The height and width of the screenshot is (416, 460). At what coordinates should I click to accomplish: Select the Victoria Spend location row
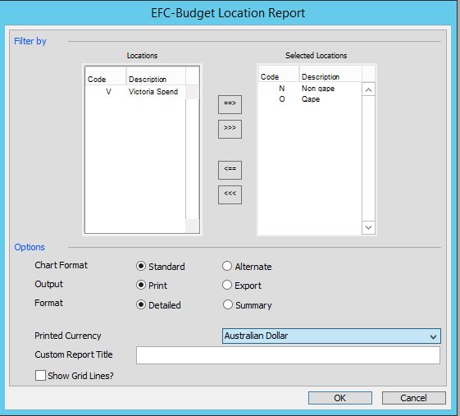coord(135,92)
